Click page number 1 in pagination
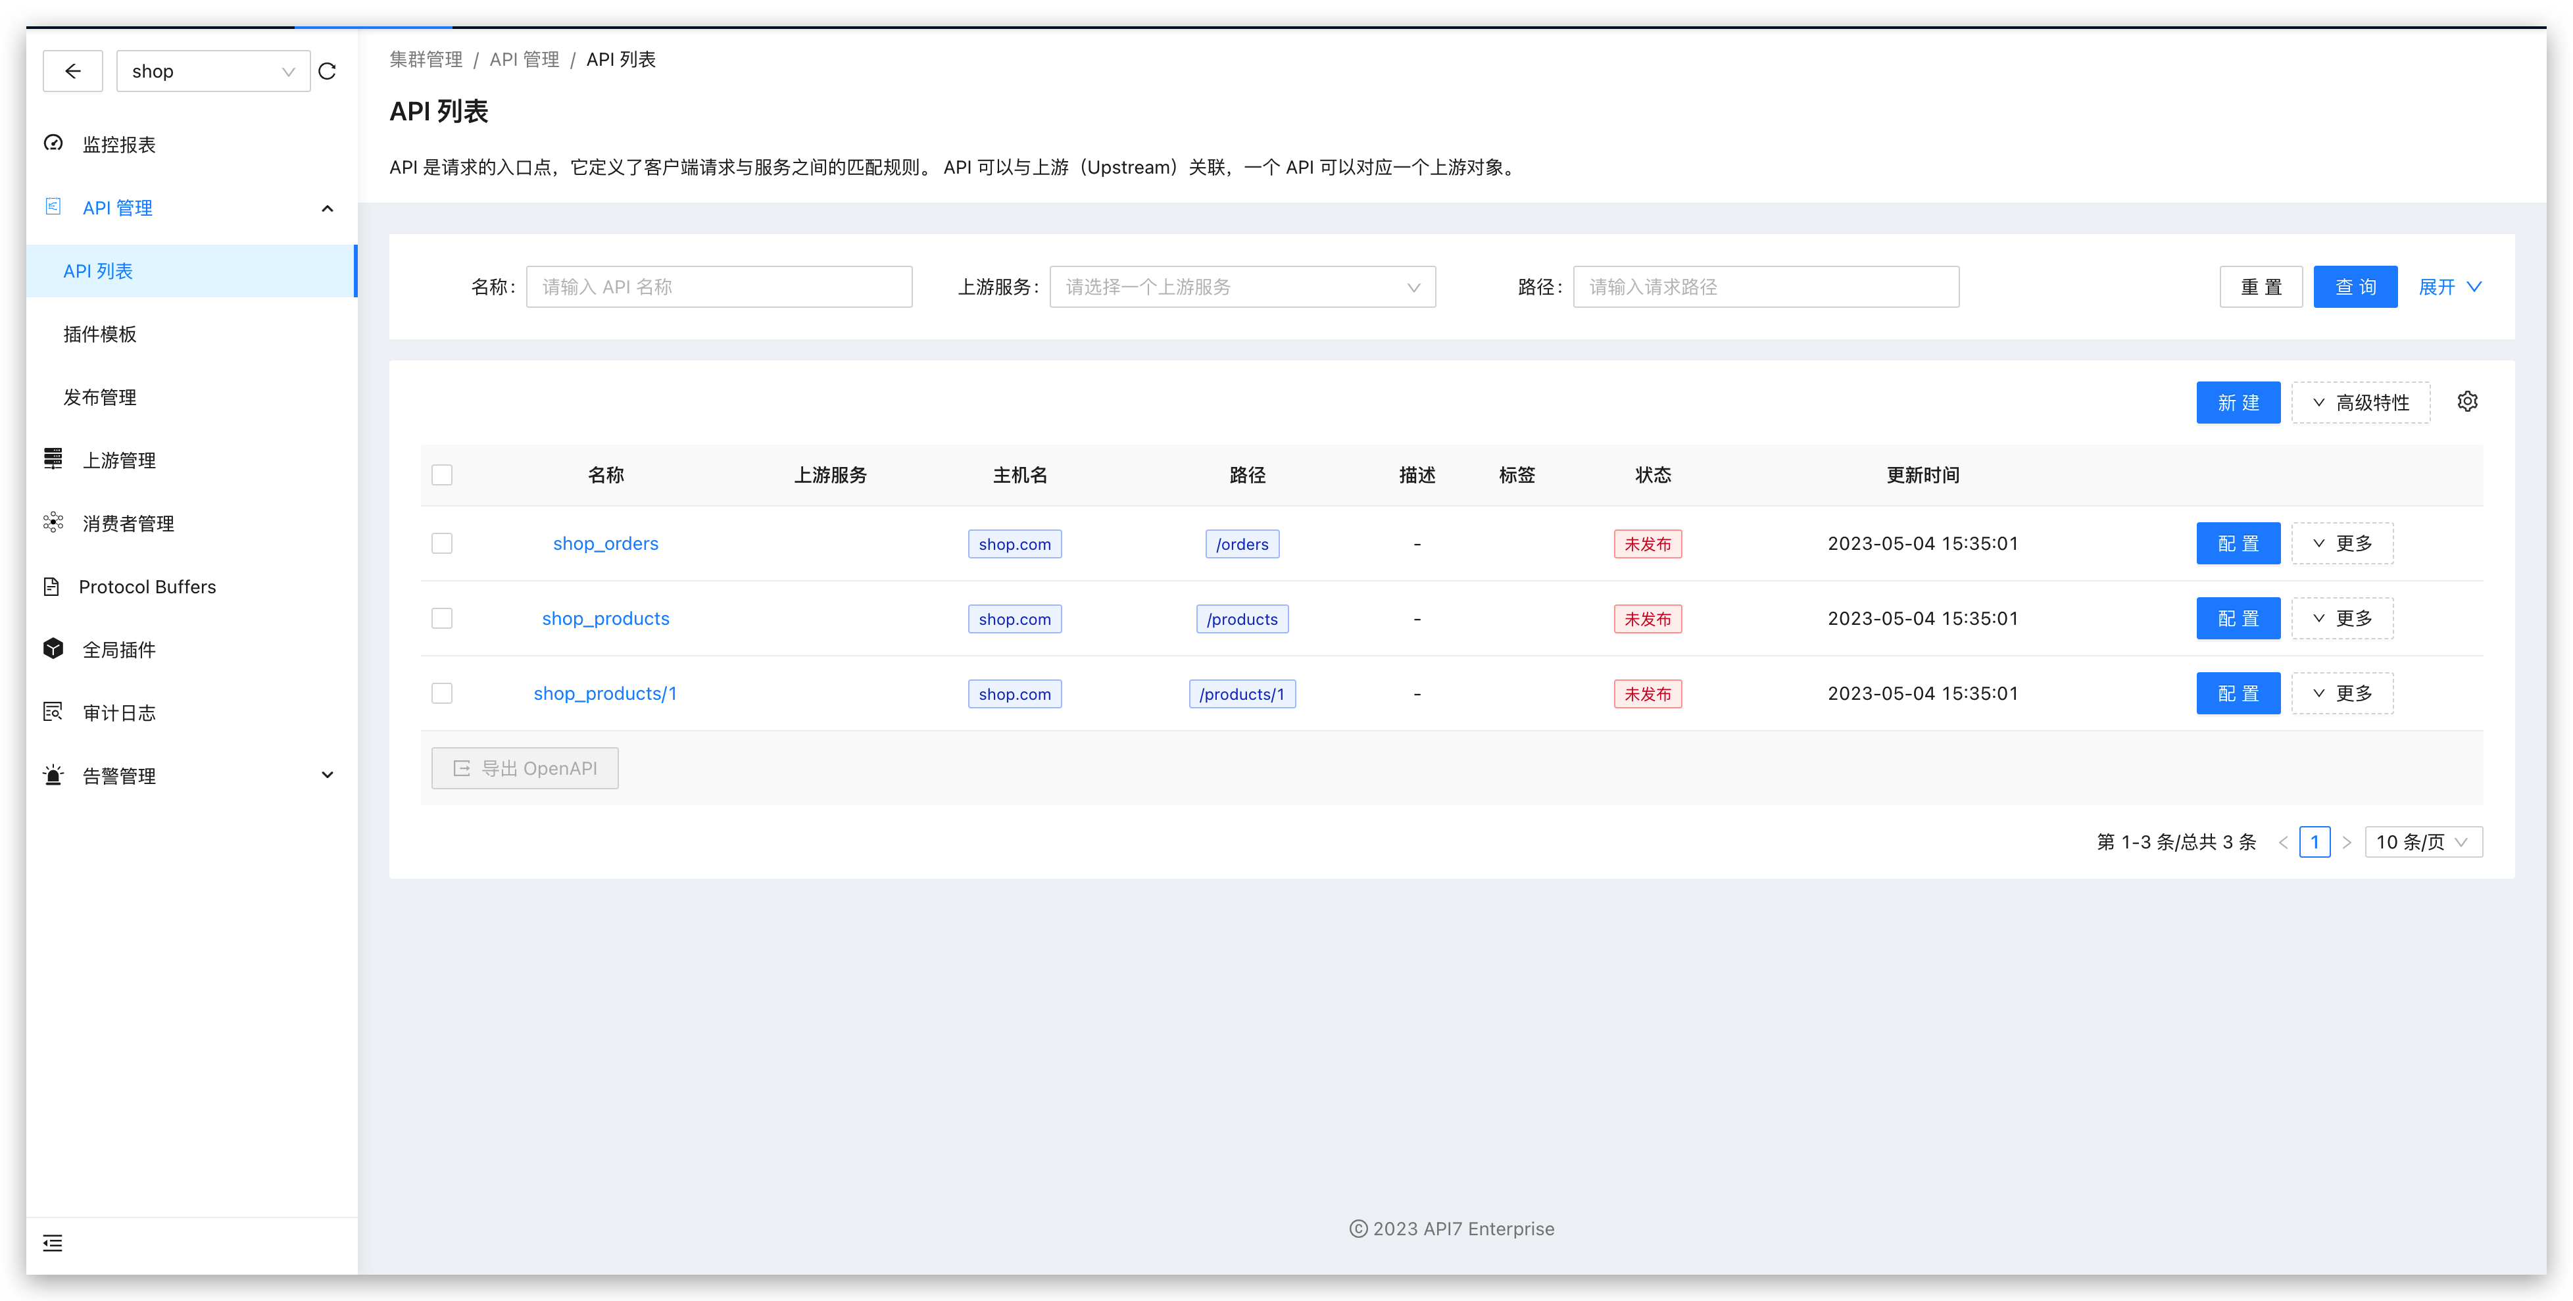This screenshot has width=2573, height=1301. click(x=2315, y=843)
